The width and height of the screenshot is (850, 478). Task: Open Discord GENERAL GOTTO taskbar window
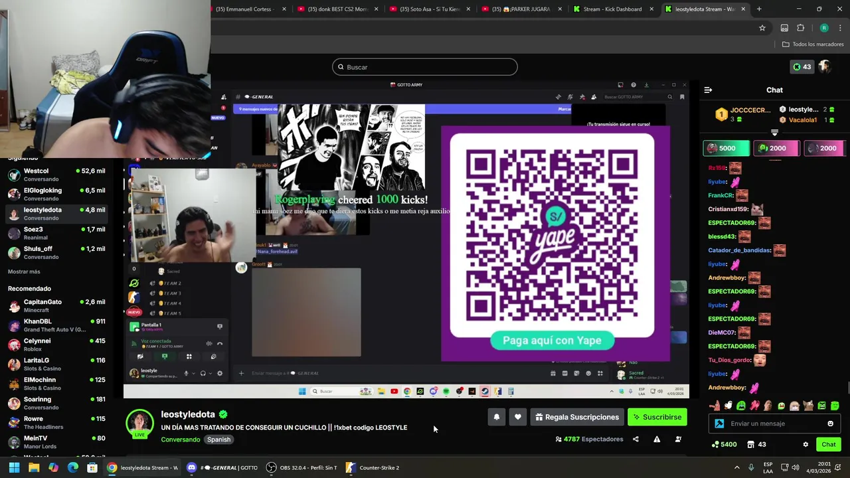click(222, 467)
